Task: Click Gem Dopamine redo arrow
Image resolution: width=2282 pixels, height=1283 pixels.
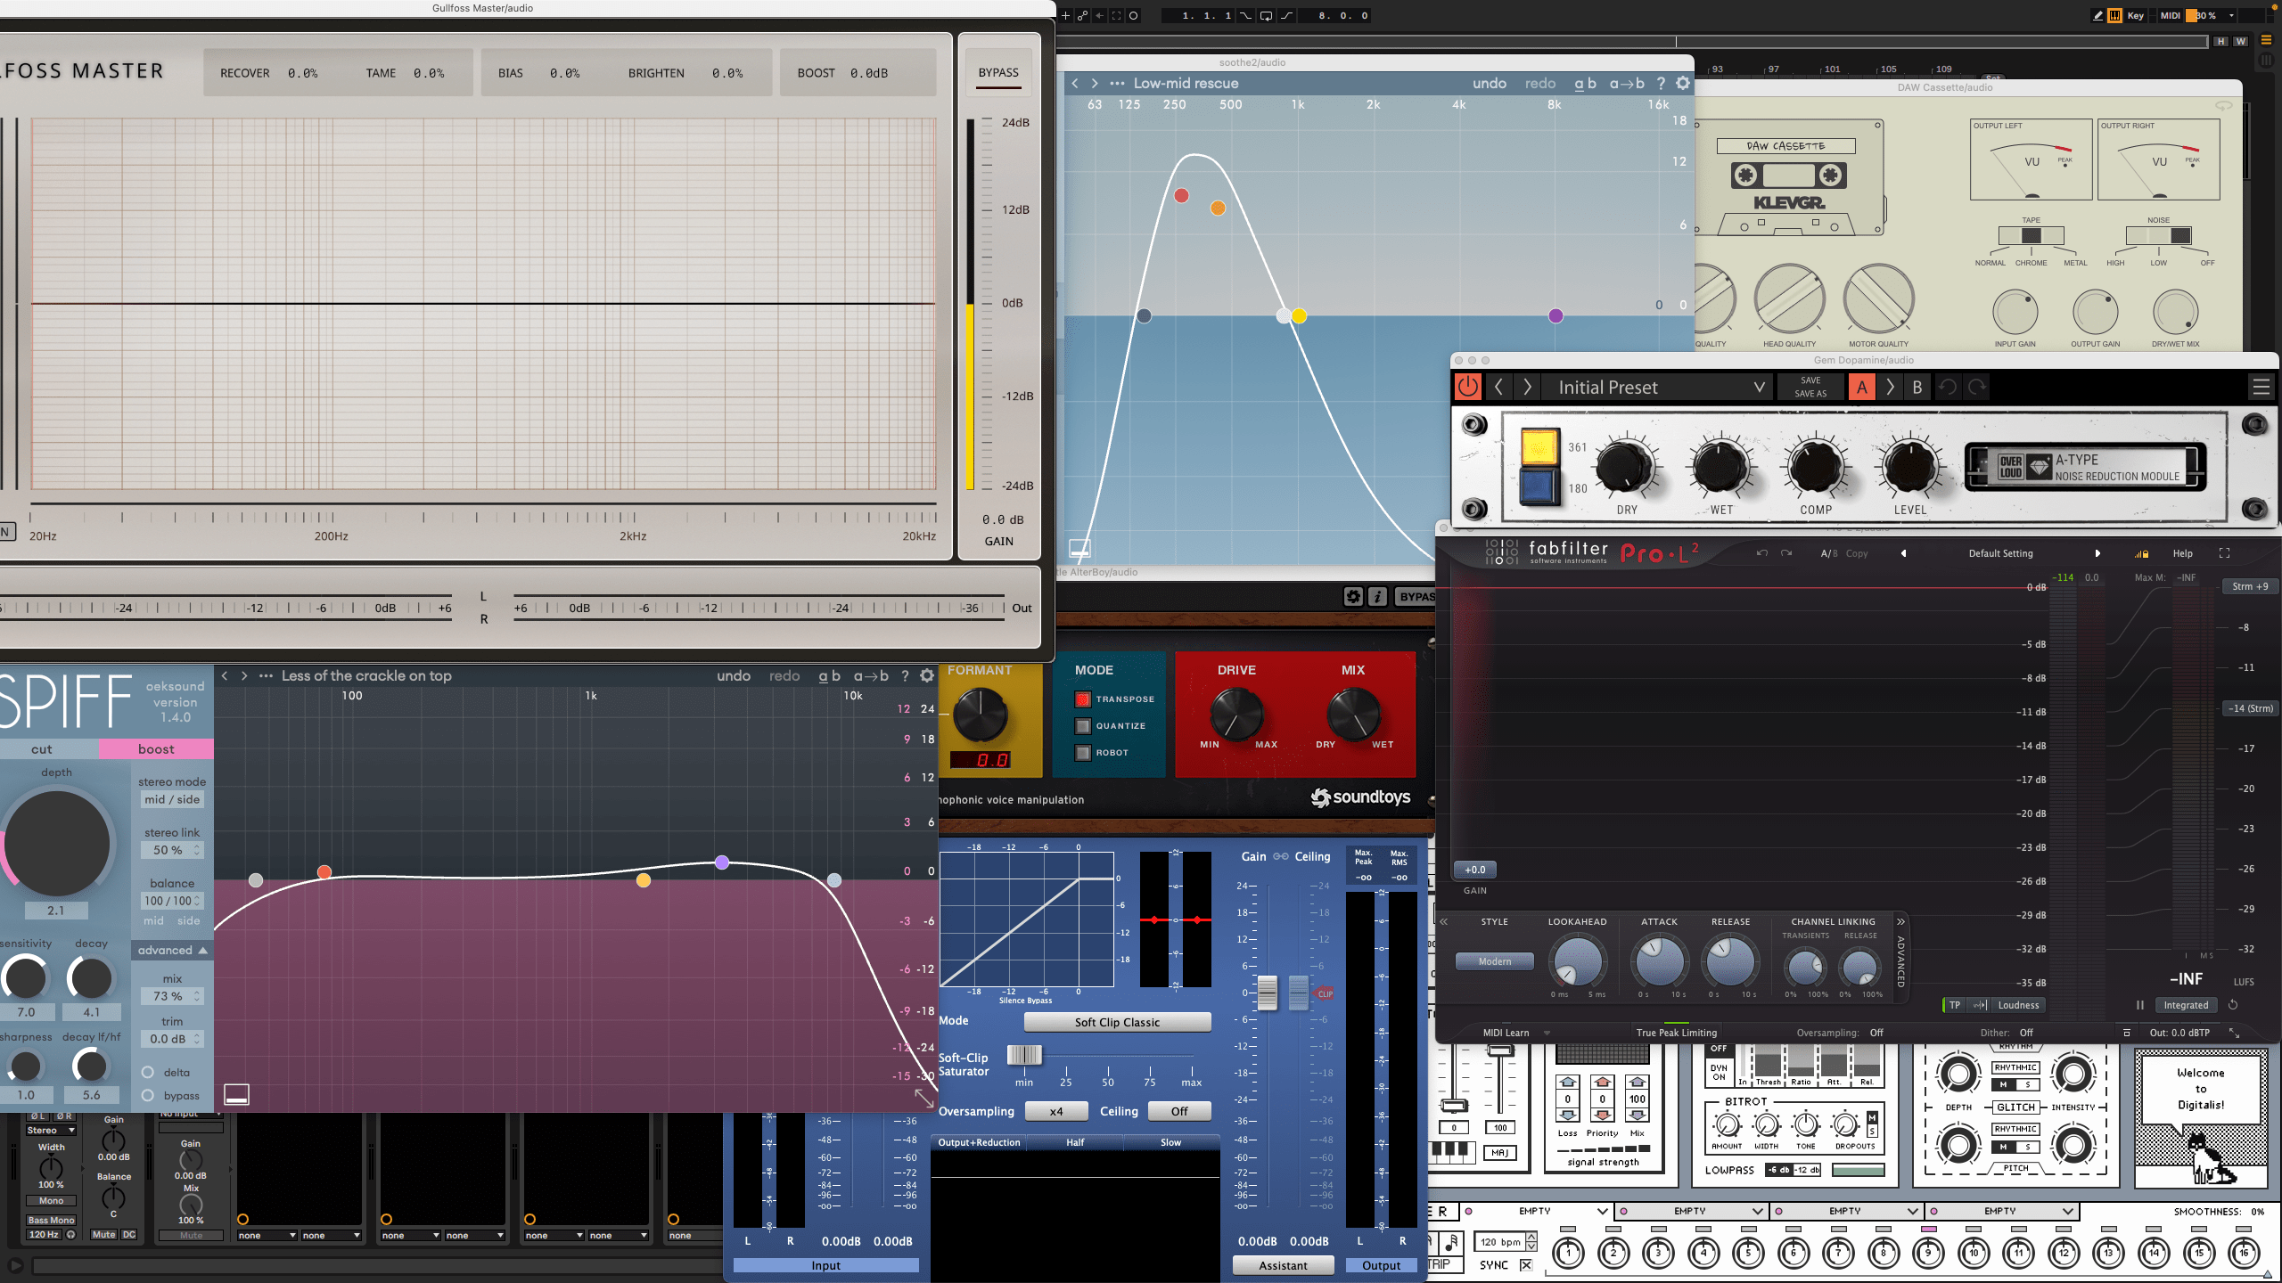Action: pos(1977,387)
